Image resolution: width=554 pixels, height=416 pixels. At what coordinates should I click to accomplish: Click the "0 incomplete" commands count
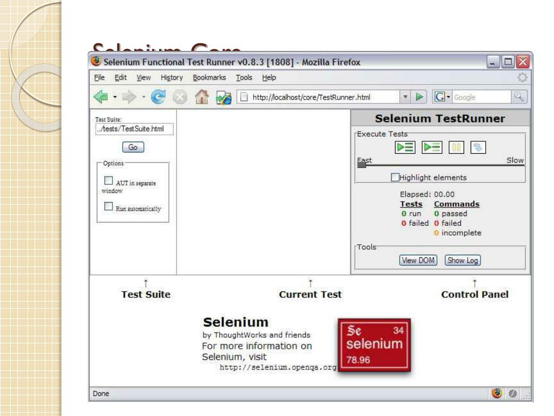point(458,233)
